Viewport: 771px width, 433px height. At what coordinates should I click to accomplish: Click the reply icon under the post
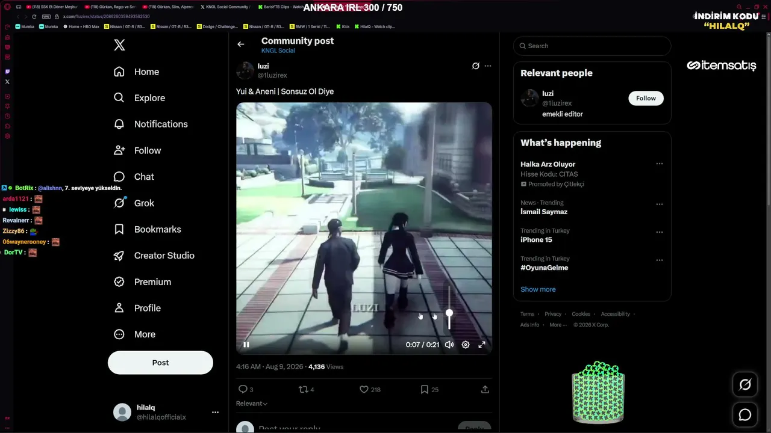coord(243,390)
